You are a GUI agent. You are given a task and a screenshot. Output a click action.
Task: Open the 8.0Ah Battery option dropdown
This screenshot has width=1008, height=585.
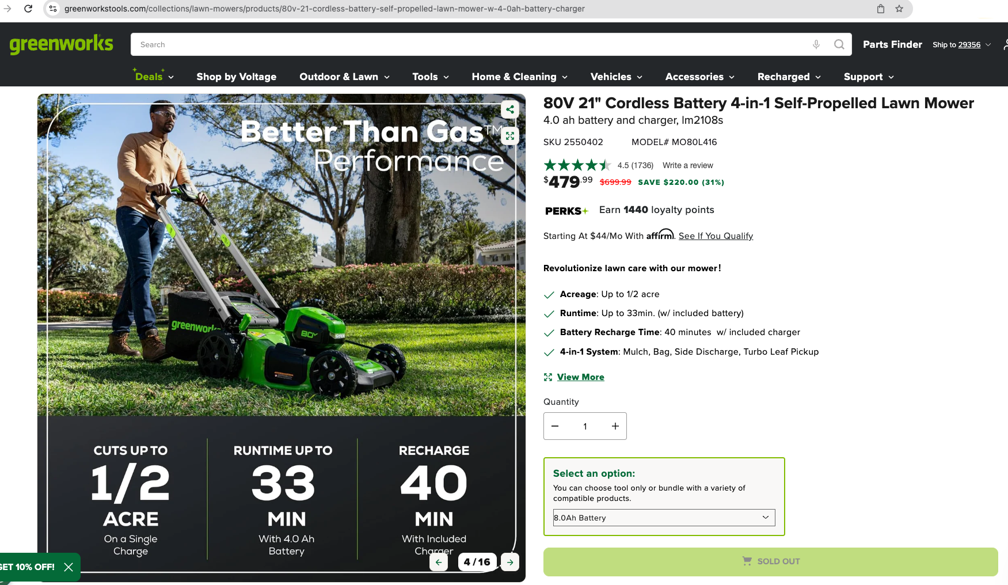664,518
